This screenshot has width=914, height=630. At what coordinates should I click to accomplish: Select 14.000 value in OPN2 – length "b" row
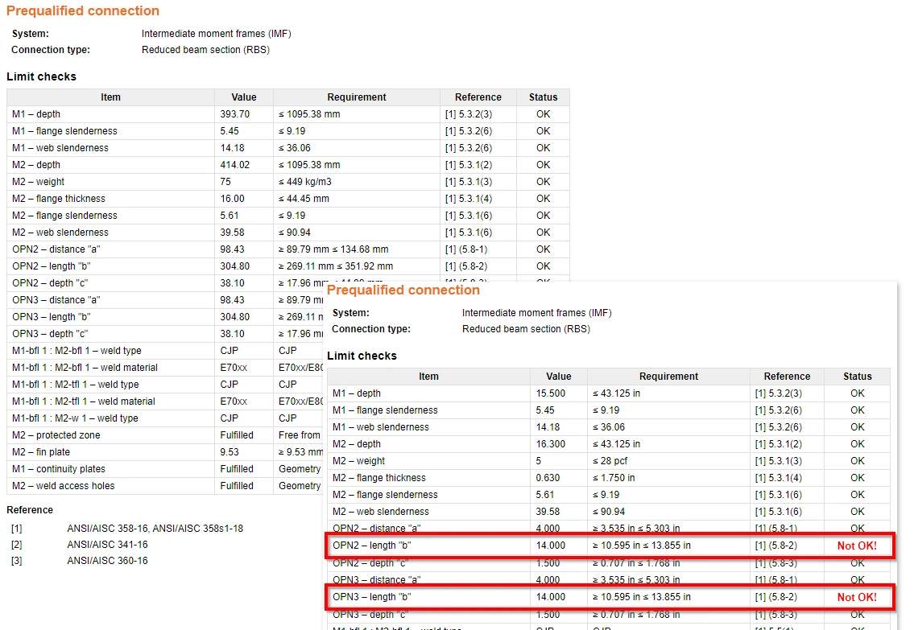click(x=551, y=546)
